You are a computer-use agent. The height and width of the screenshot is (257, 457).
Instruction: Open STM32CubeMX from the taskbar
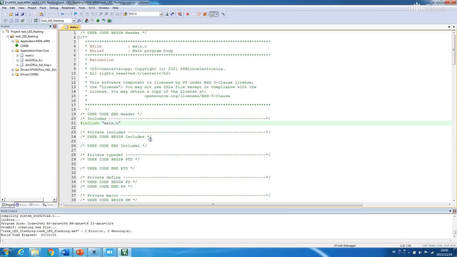point(109,252)
